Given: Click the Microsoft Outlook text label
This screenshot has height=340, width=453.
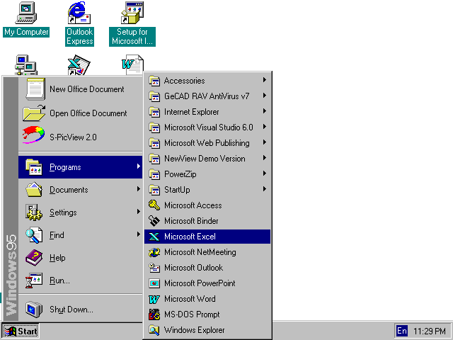Looking at the screenshot, I should [193, 268].
